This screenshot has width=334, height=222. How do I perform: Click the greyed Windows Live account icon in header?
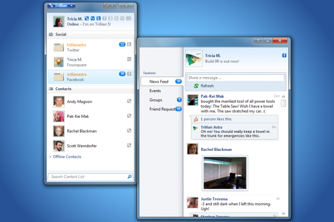[117, 19]
